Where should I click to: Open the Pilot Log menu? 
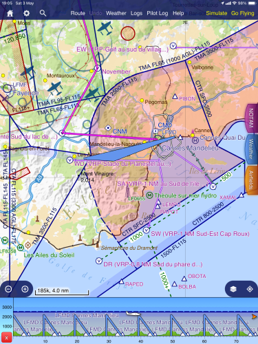tap(158, 13)
